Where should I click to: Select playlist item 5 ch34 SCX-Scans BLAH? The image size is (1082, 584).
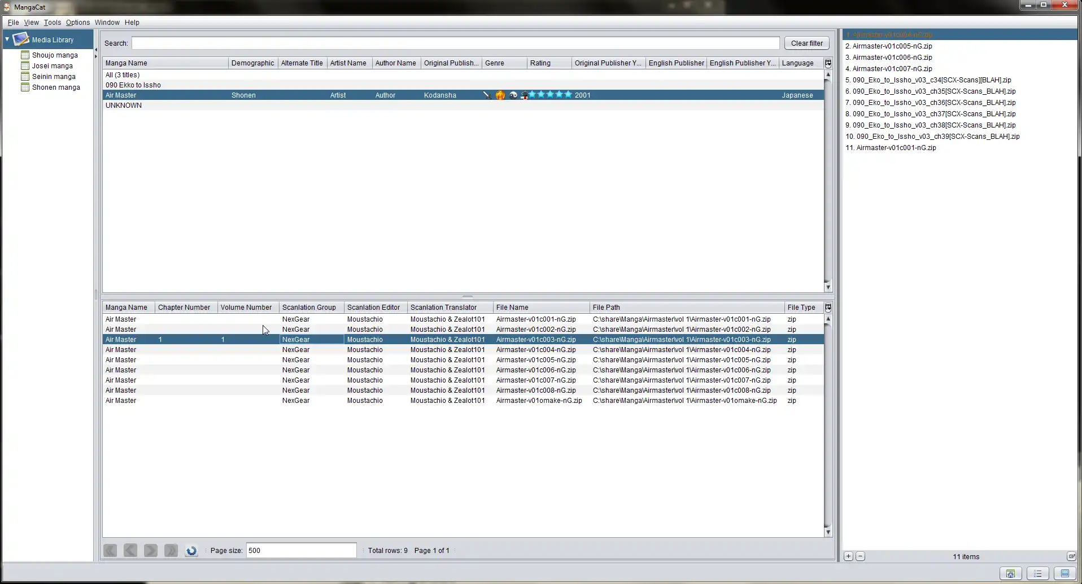point(960,80)
